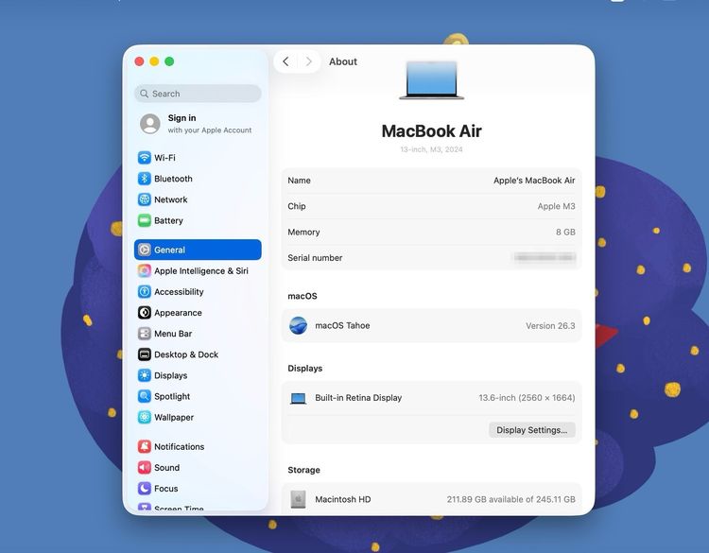Click the Menu Bar icon

pyautogui.click(x=145, y=334)
